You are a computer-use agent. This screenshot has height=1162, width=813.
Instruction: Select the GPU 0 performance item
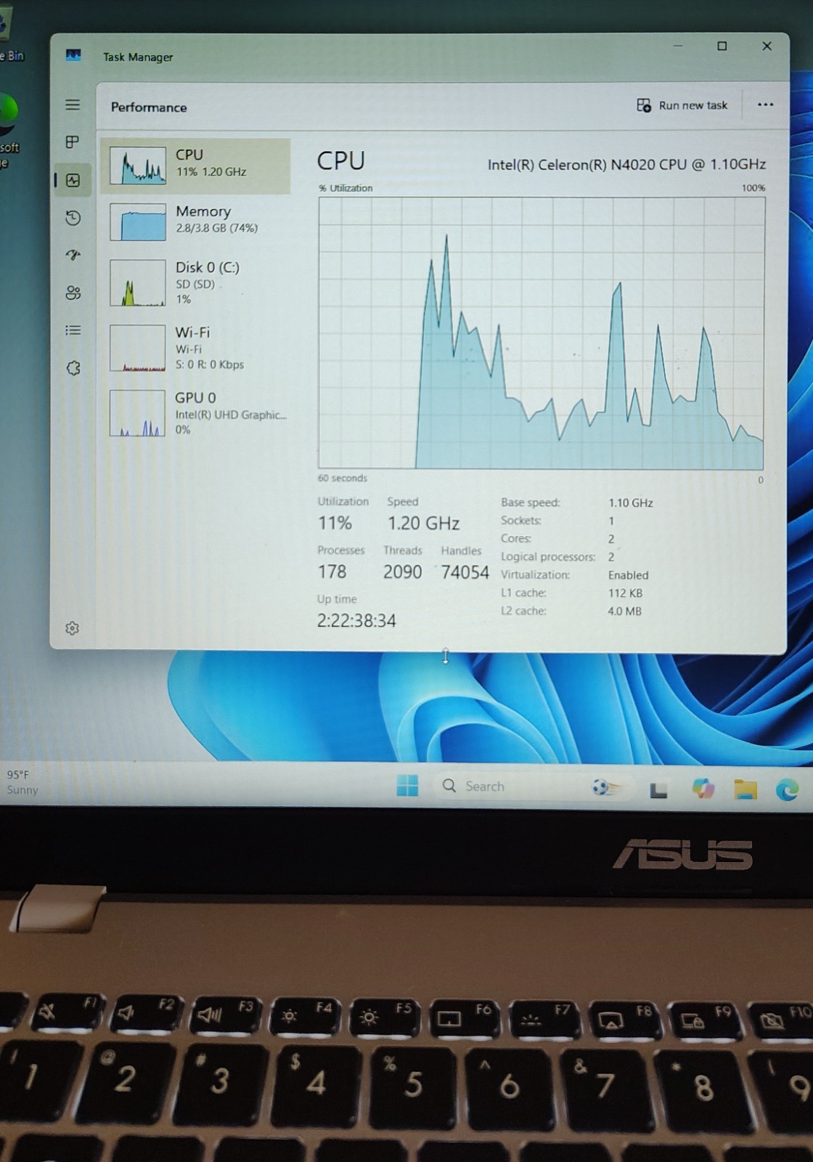pyautogui.click(x=195, y=413)
